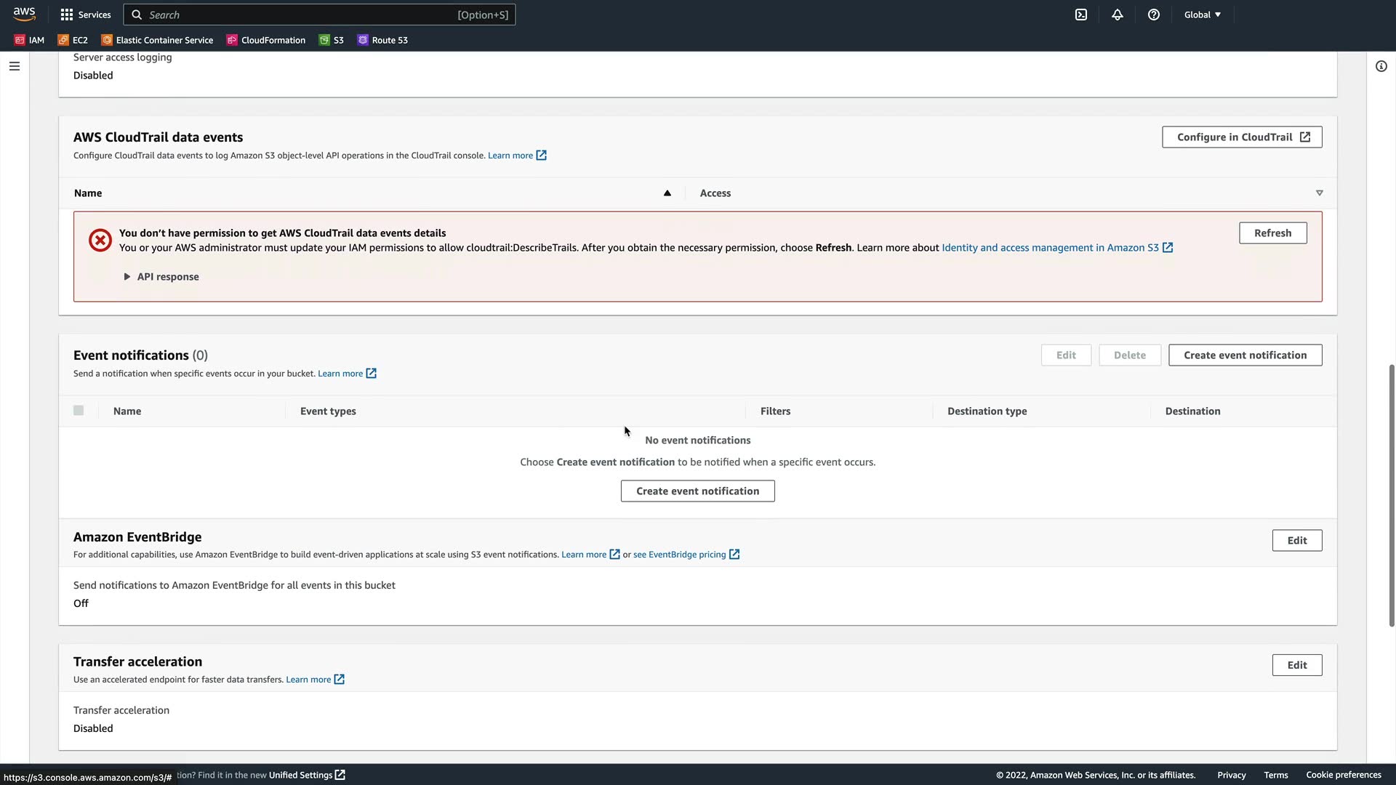Click the AWS logo home icon

pos(24,15)
